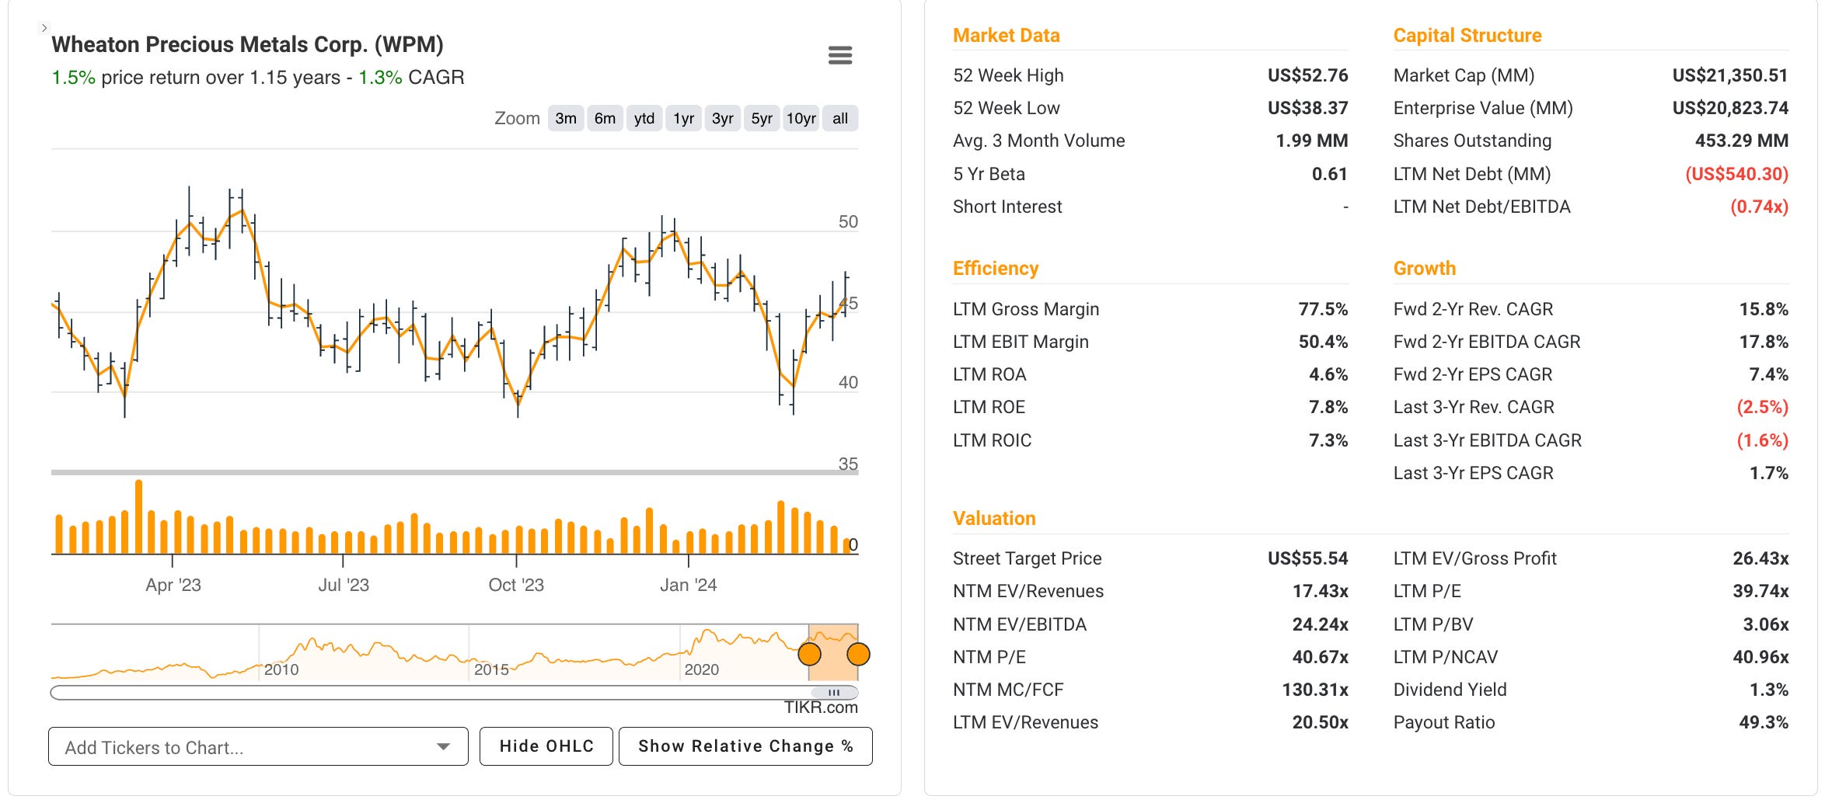Click the LTM Gross Margin value 77.5%
This screenshot has width=1825, height=803.
pyautogui.click(x=1323, y=309)
